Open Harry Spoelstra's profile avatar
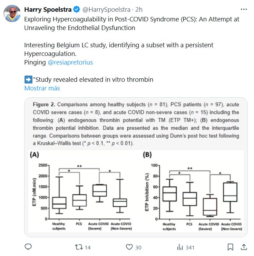This screenshot has width=254, height=256. 12,14
